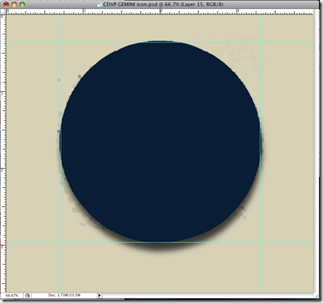Click the dark navy circle on canvas
The height and width of the screenshot is (303, 323).
(x=161, y=142)
